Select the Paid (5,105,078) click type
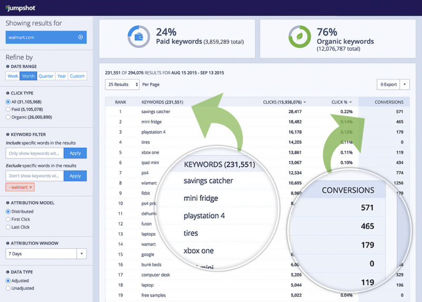422x302 pixels. (x=8, y=109)
